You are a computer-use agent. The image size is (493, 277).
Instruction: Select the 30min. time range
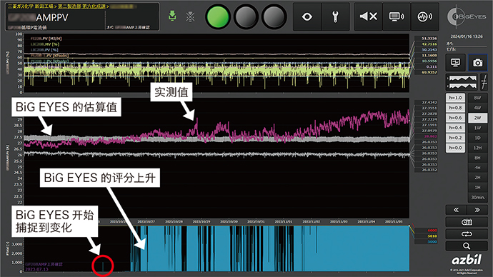(x=477, y=198)
